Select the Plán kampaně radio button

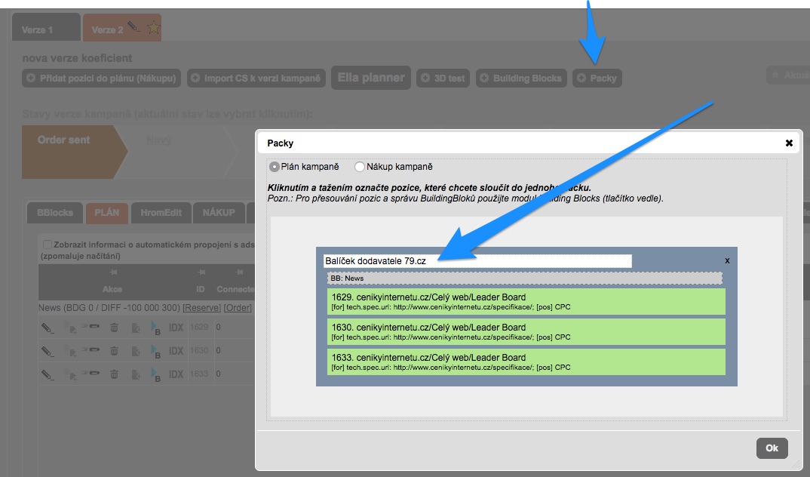275,167
